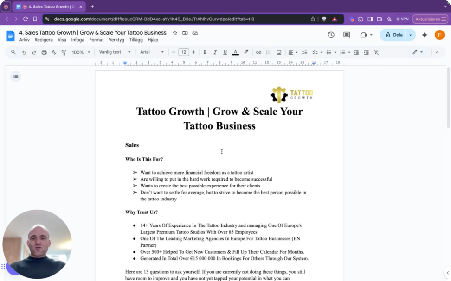Open the zoom level dropdown
This screenshot has height=281, width=451.
tap(81, 52)
